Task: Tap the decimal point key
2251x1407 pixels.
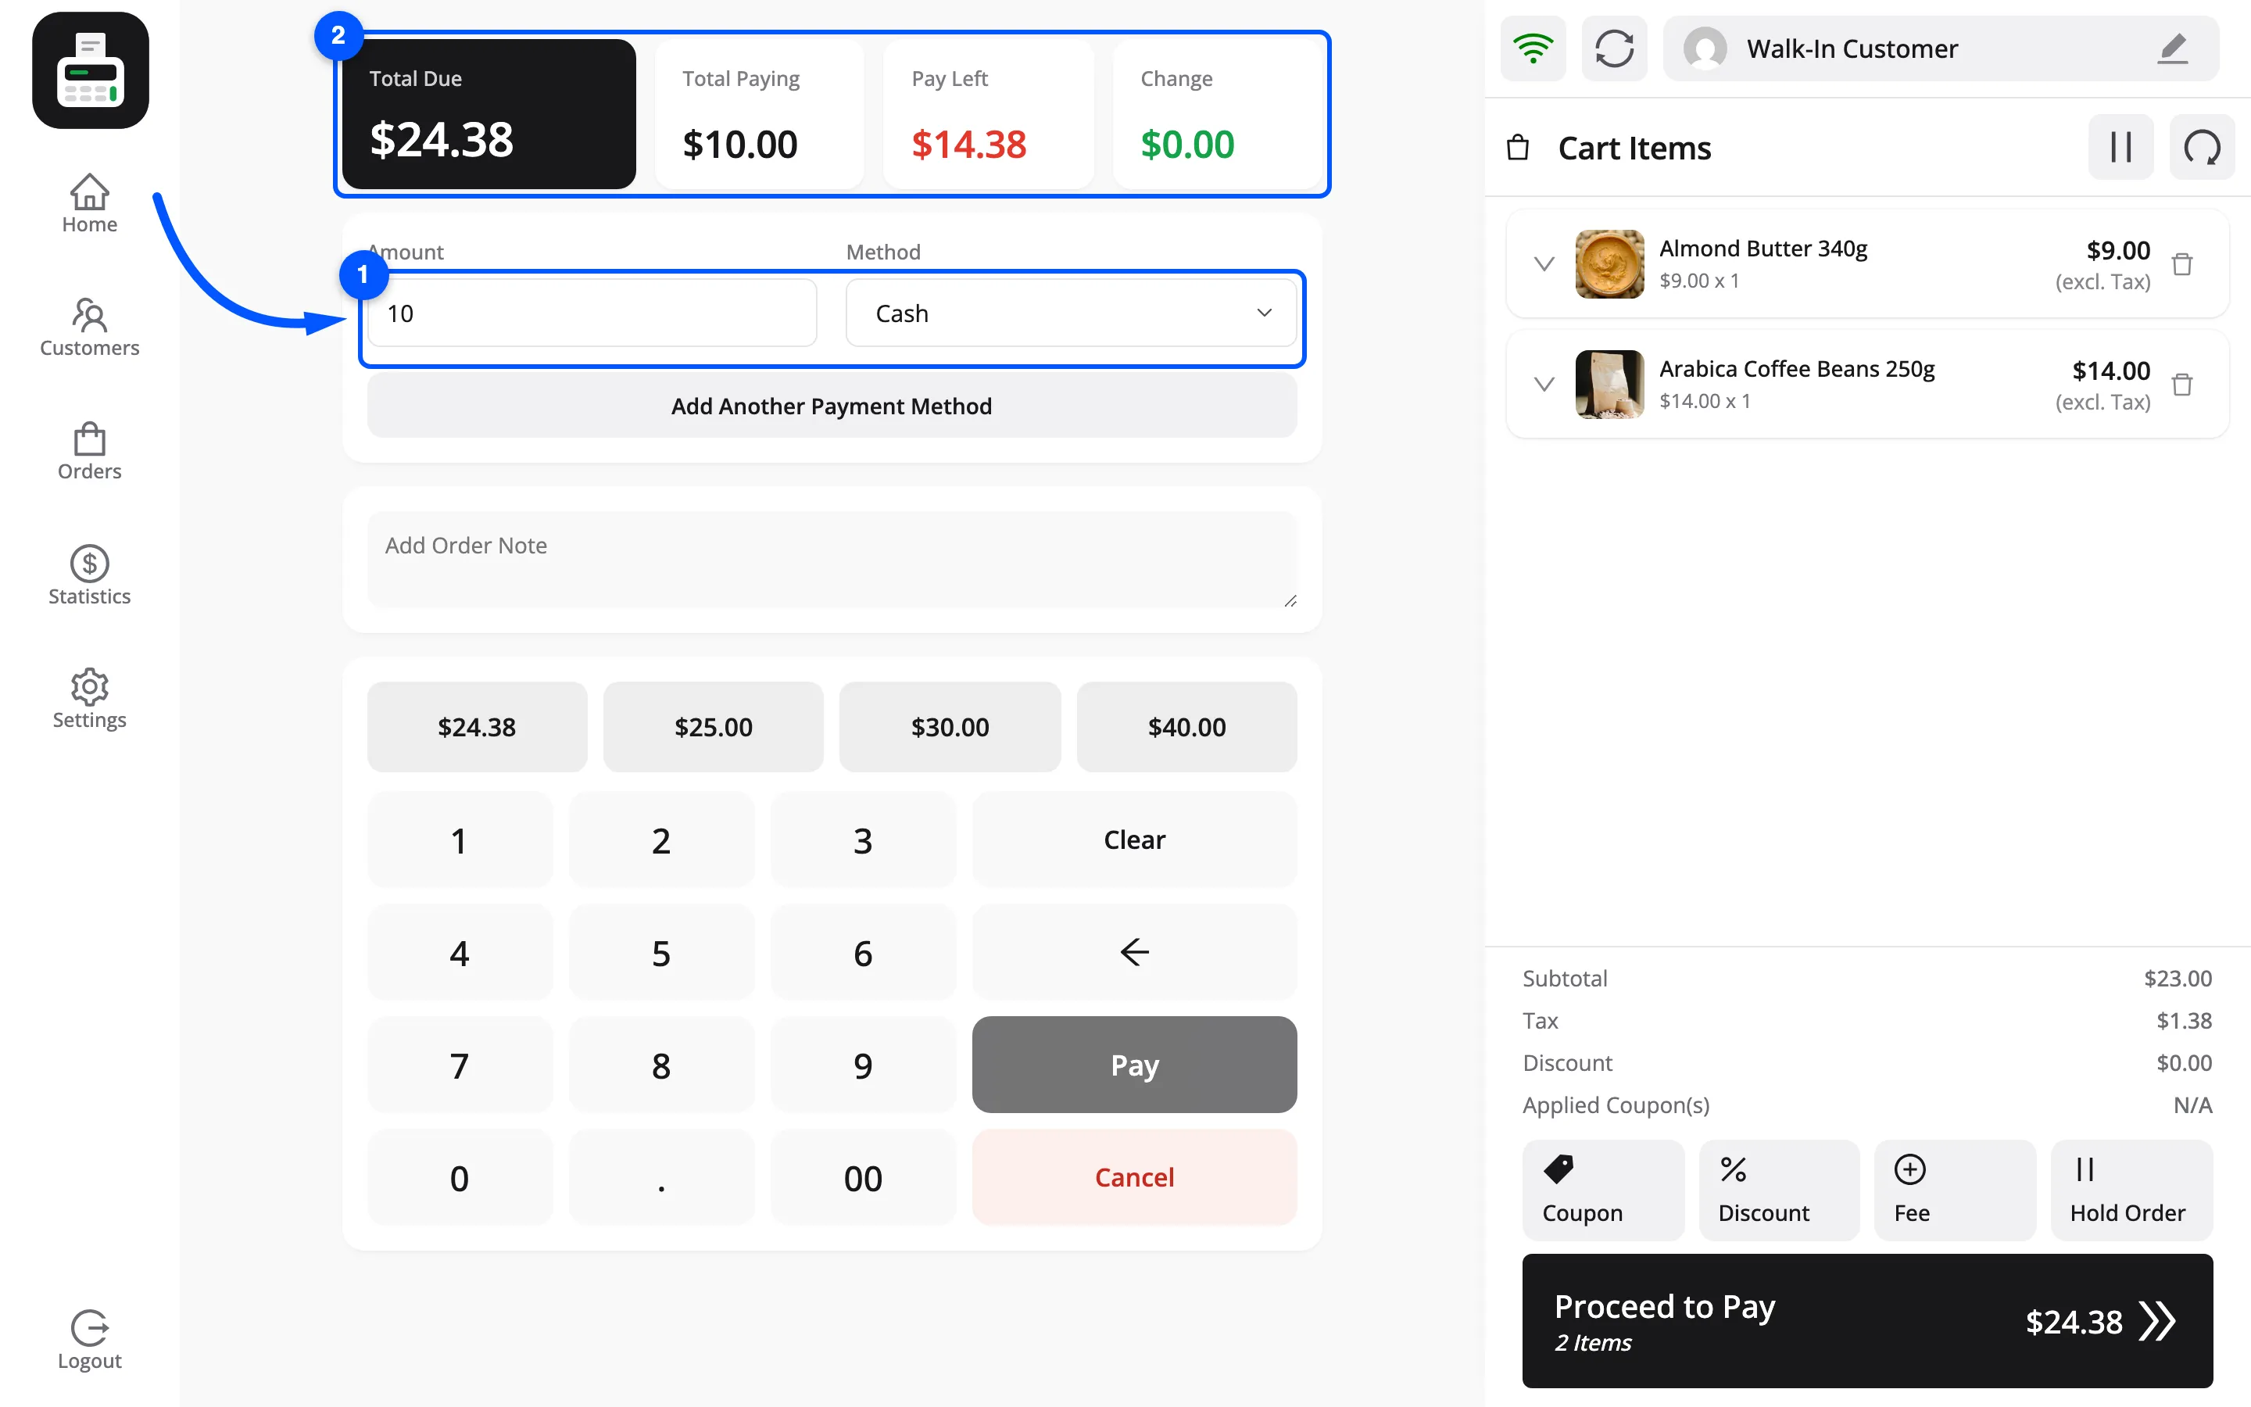Action: [x=661, y=1177]
